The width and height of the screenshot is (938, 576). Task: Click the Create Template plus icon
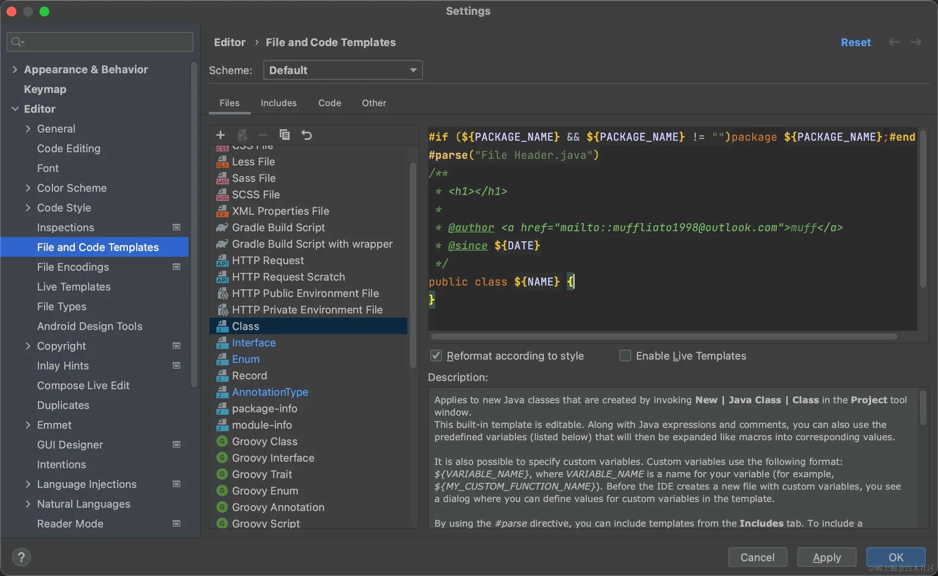[x=221, y=135]
